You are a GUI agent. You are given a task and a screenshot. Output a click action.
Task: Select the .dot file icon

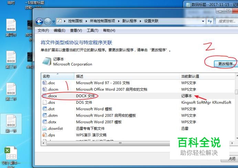pos(44,109)
